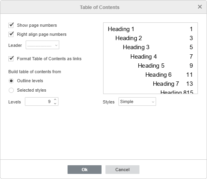Click the Table of Contents title bar
207x179 pixels.
pos(100,7)
